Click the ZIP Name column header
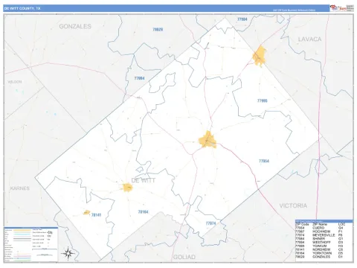 click(x=320, y=224)
